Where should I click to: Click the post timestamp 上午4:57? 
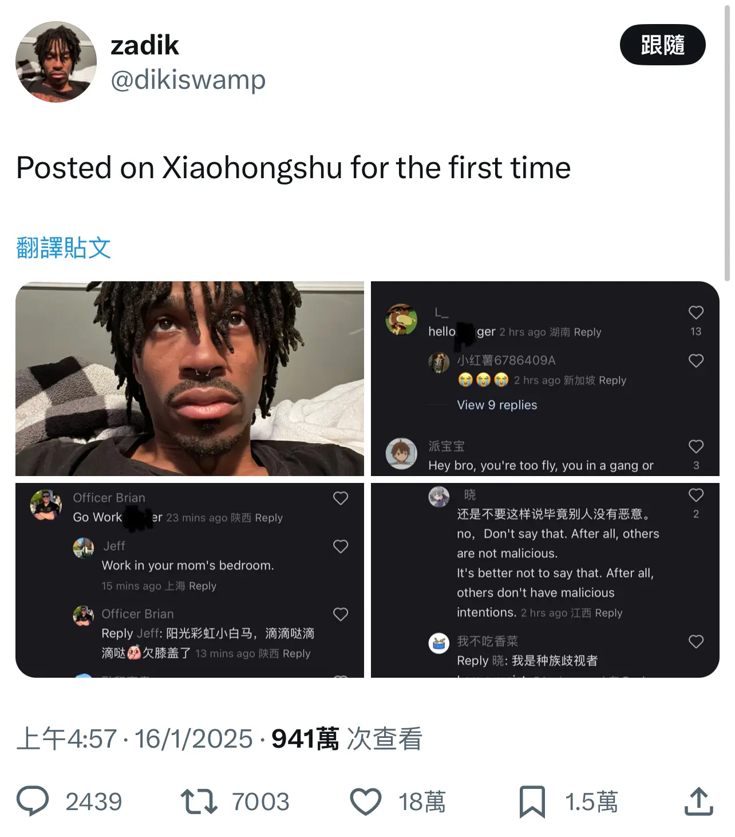[66, 738]
